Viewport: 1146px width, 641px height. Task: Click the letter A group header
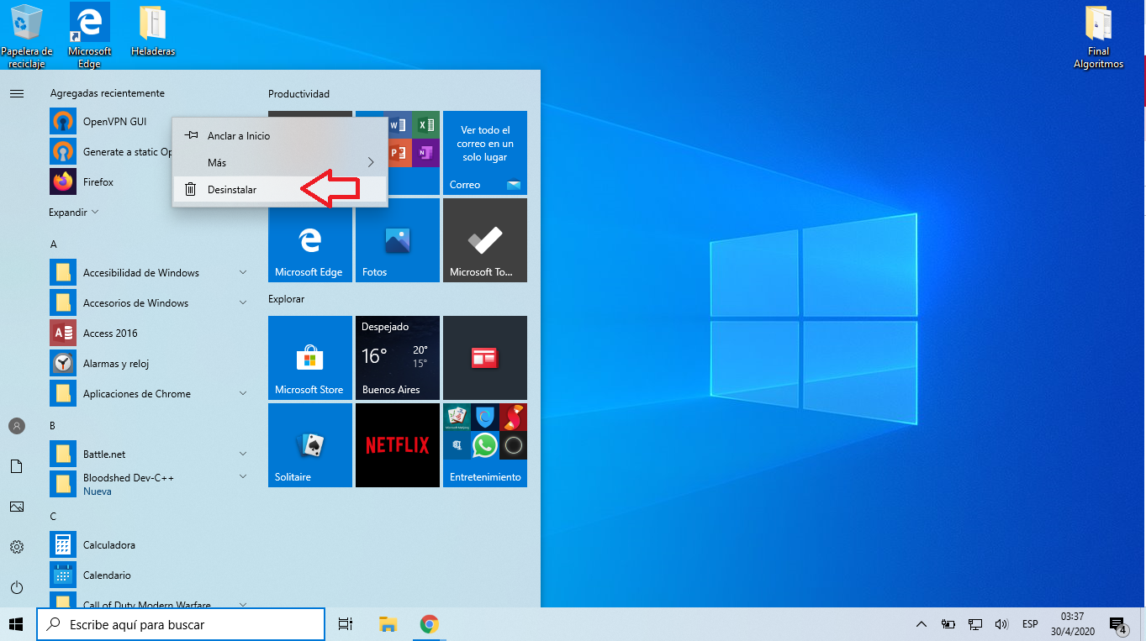[54, 244]
